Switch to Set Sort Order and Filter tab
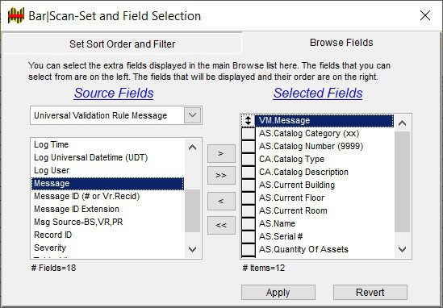Screen dimensions: 443x308 tap(123, 44)
